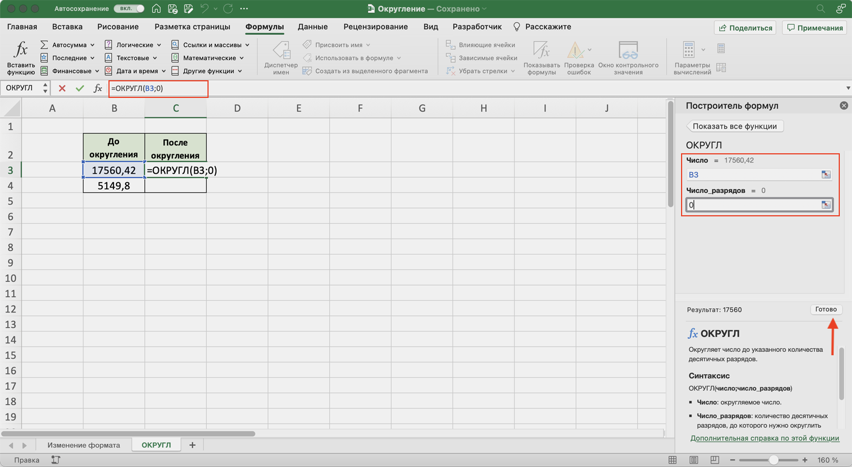
Task: Cancel formula entry with red X
Action: point(62,89)
